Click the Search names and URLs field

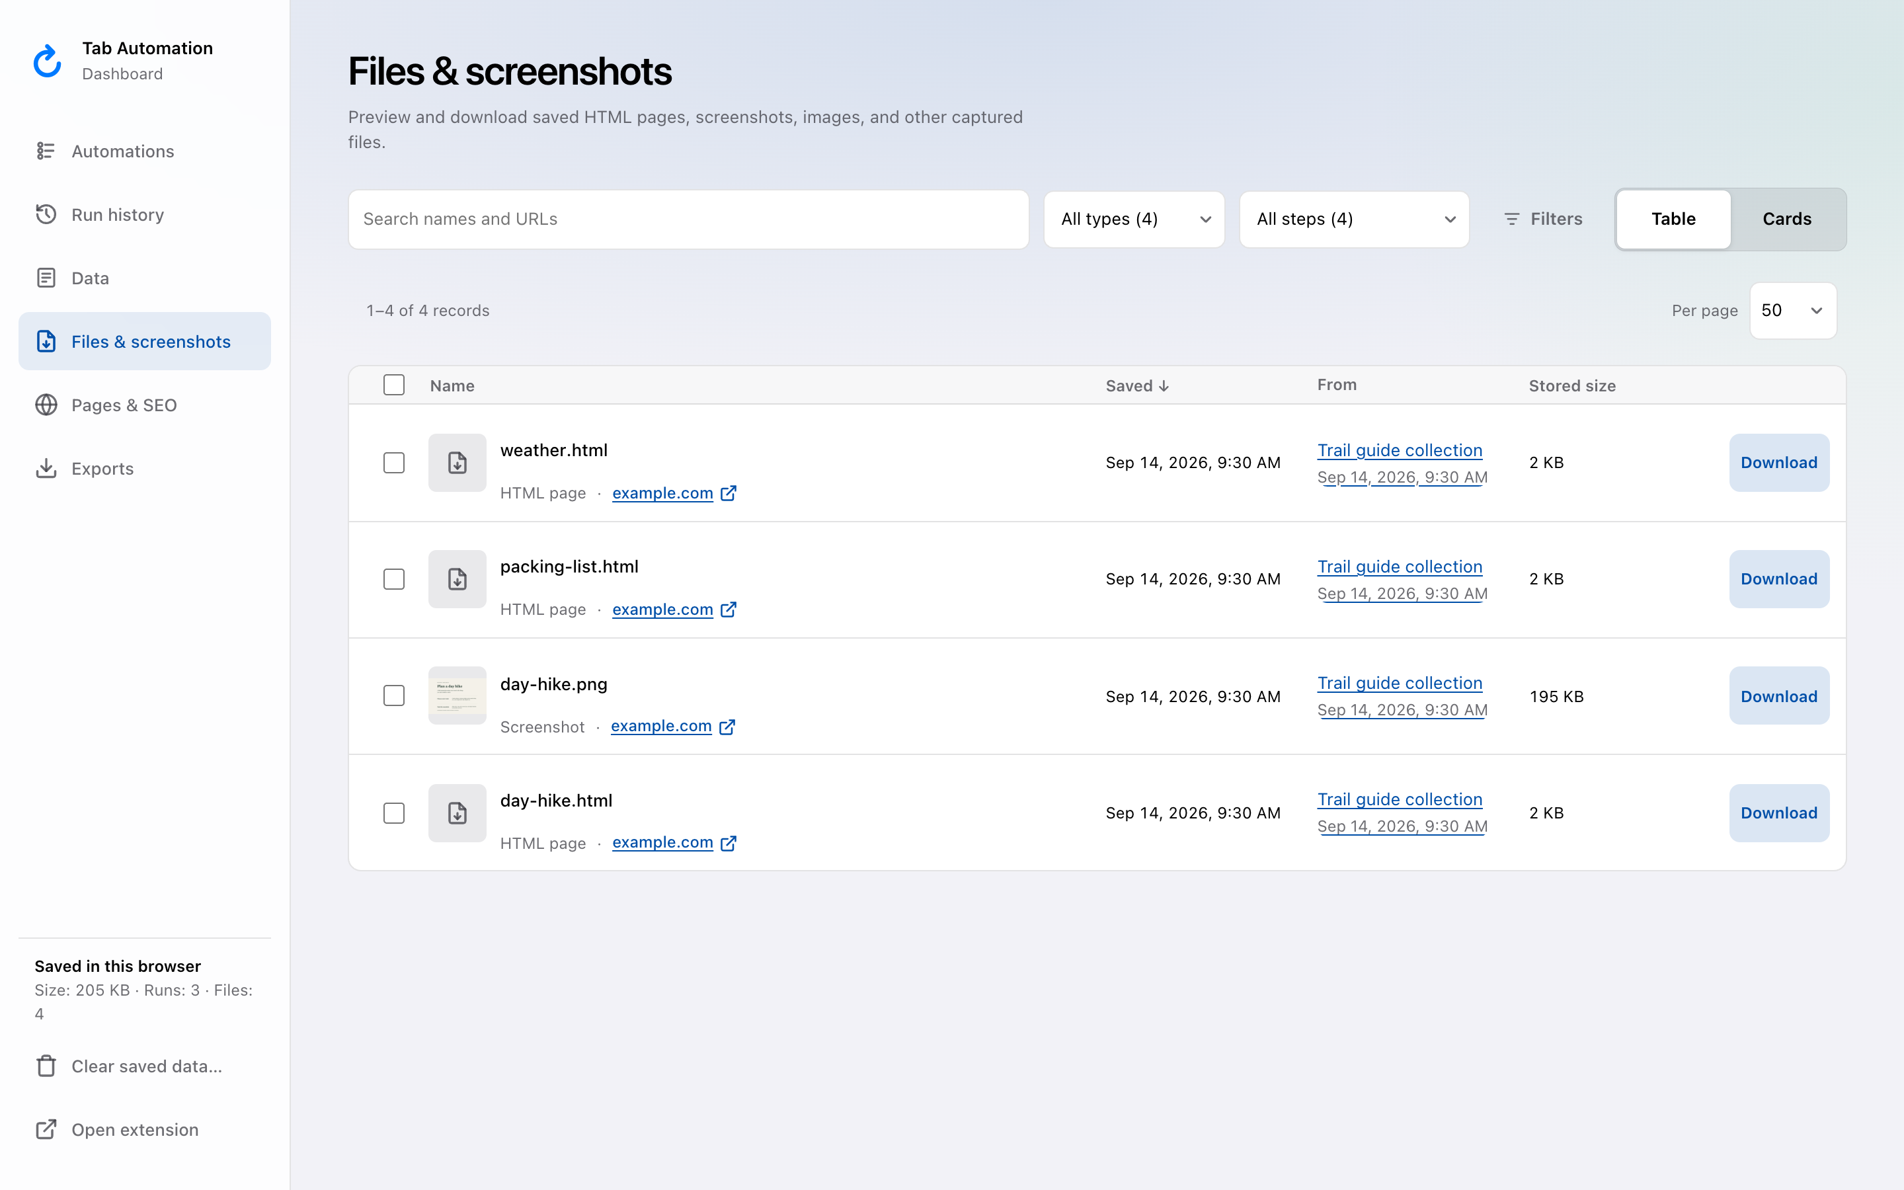point(688,219)
